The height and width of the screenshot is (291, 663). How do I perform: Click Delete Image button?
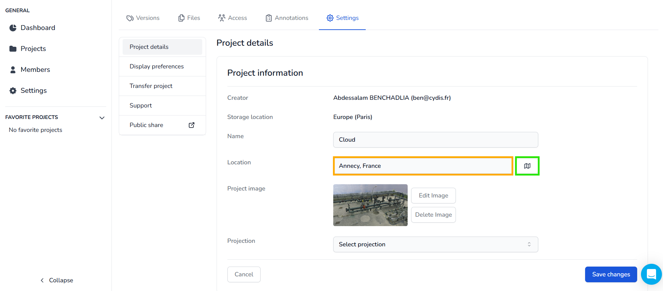click(x=433, y=215)
